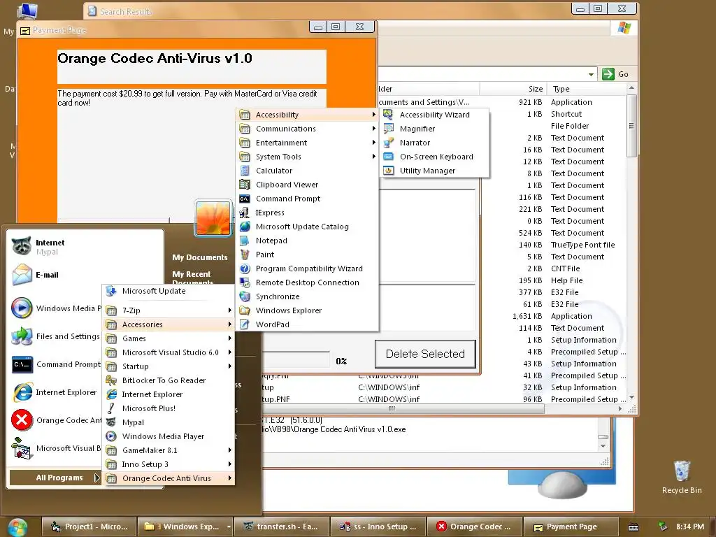Open My Documents from Start menu
Image resolution: width=716 pixels, height=537 pixels.
pos(199,257)
